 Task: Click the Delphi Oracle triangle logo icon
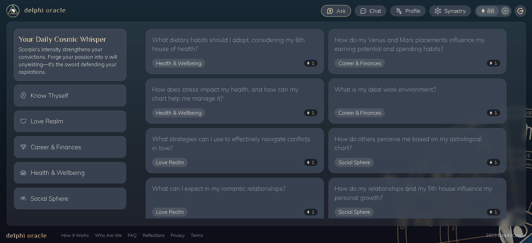pos(13,11)
